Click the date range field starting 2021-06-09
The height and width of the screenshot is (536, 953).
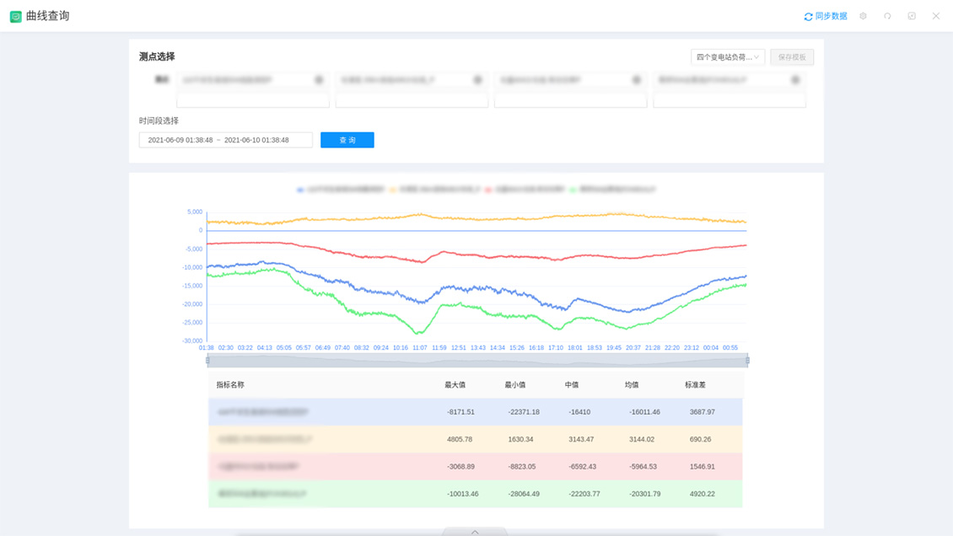[x=225, y=140]
